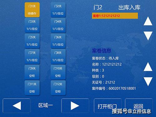The height and width of the screenshot is (117, 156).
Task: Select cabinet door 门6关
Action: tap(58, 41)
